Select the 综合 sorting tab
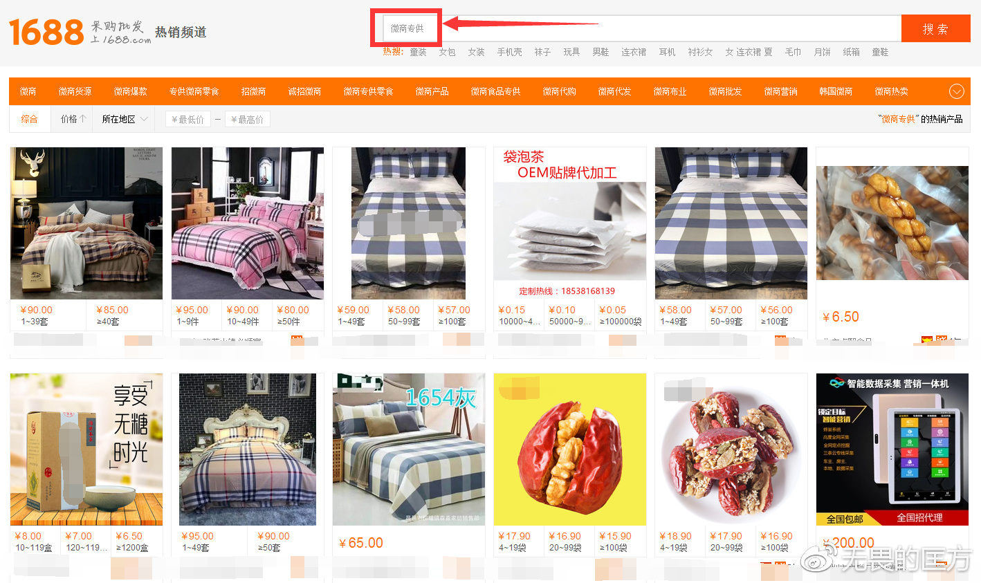This screenshot has width=981, height=583. coord(29,118)
